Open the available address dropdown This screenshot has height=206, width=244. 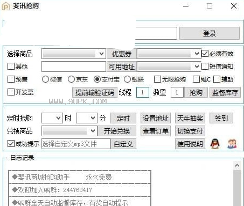(x=169, y=67)
